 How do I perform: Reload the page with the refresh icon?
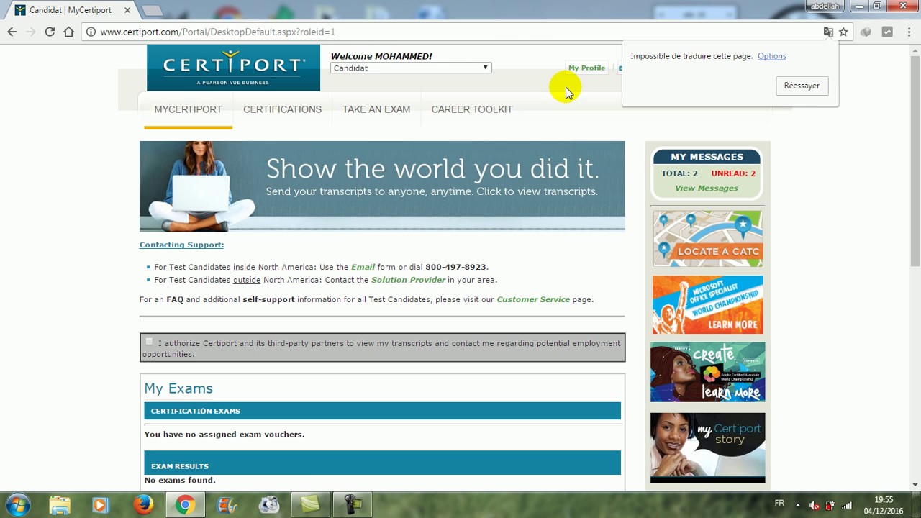[x=50, y=32]
